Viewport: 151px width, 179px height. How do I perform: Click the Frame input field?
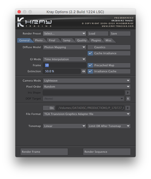click(x=65, y=65)
